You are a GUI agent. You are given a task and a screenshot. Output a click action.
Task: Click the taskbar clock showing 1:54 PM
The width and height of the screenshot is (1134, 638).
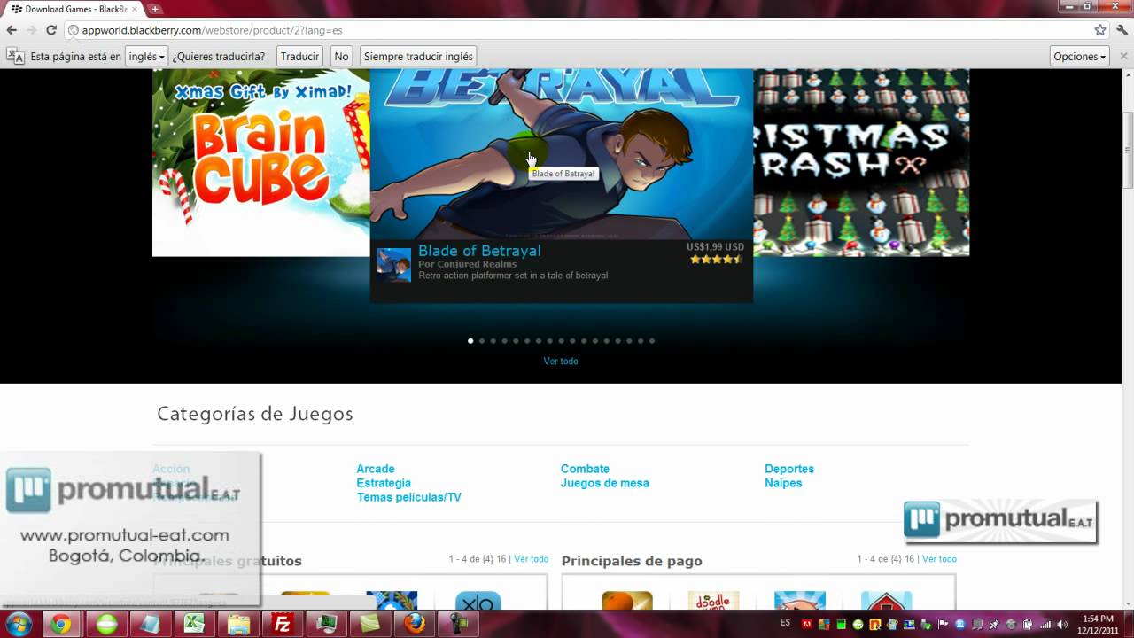pyautogui.click(x=1099, y=624)
